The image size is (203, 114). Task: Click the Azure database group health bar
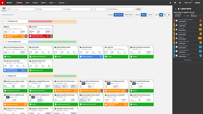(52, 42)
